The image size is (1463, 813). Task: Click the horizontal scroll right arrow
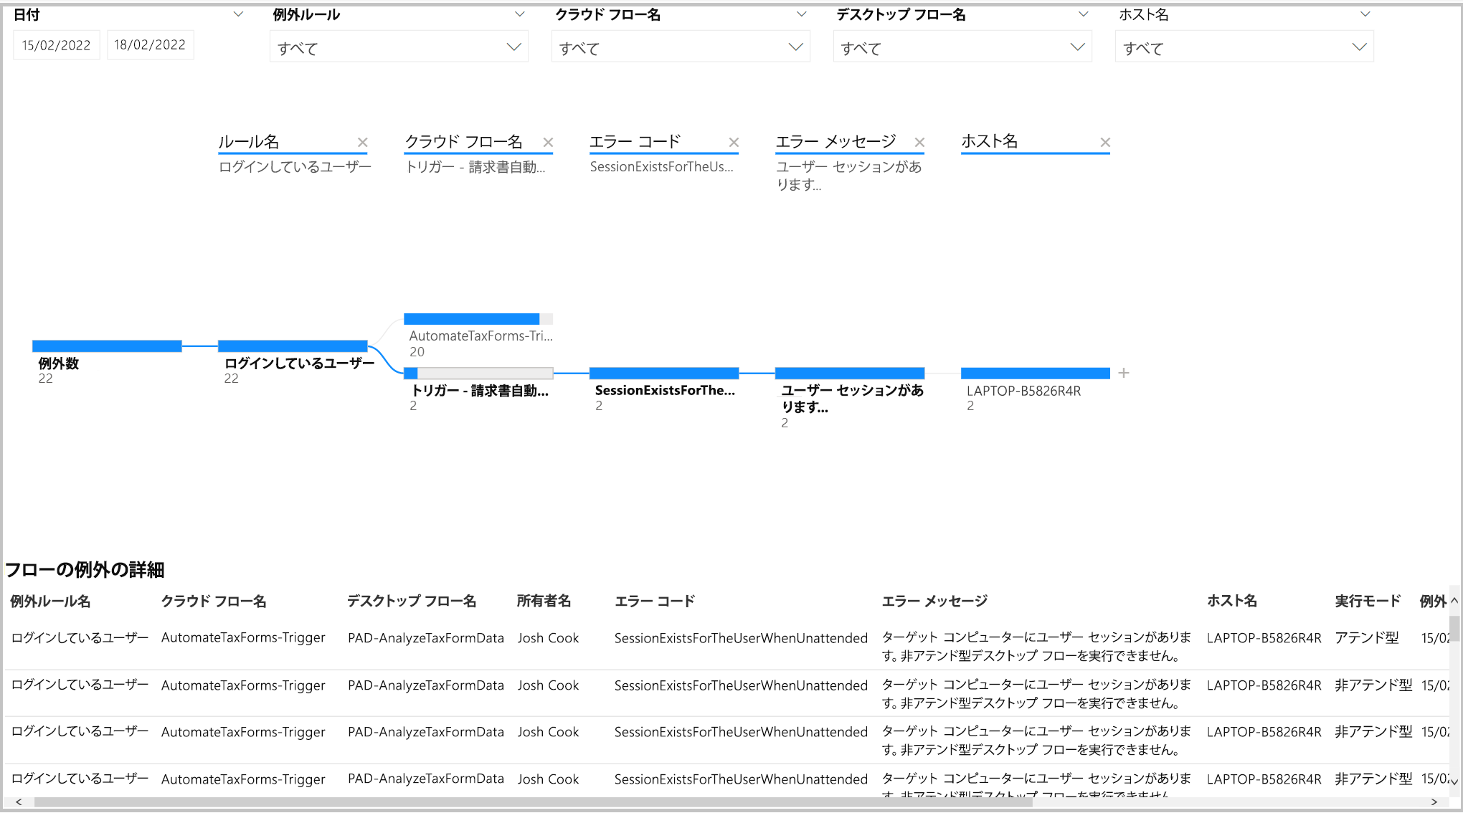1434,802
